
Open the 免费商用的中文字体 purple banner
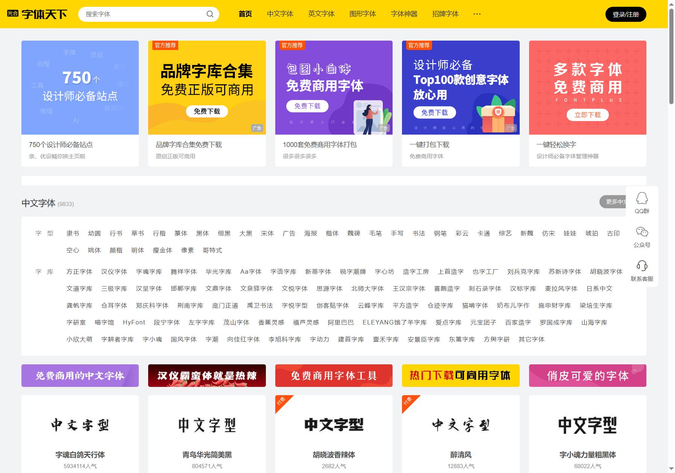(80, 376)
